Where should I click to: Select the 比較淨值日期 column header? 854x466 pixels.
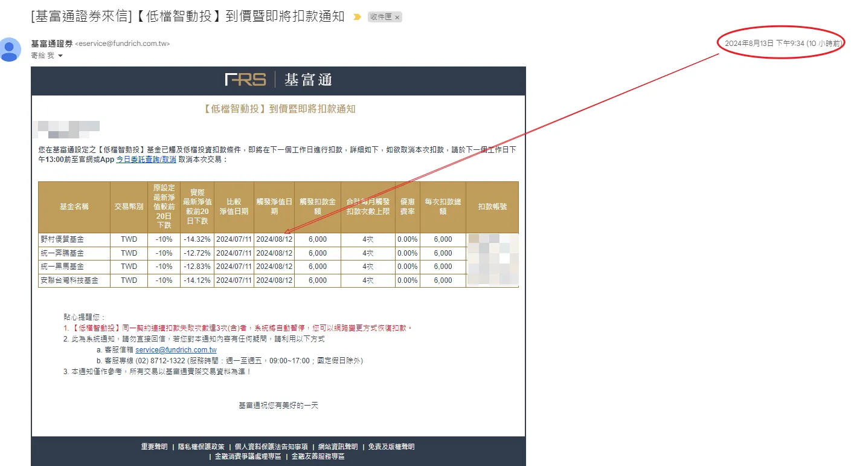234,207
